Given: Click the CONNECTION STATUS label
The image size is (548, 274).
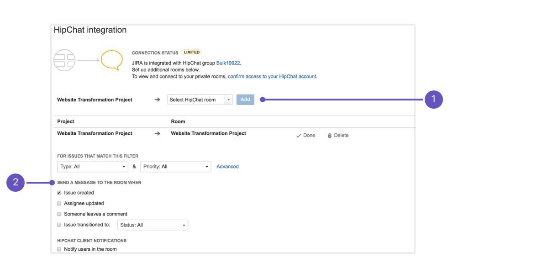Looking at the screenshot, I should (155, 53).
